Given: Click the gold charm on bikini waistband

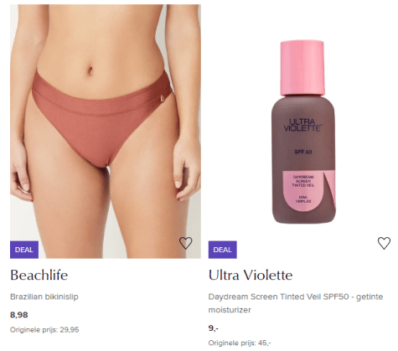Looking at the screenshot, I should coord(162,98).
